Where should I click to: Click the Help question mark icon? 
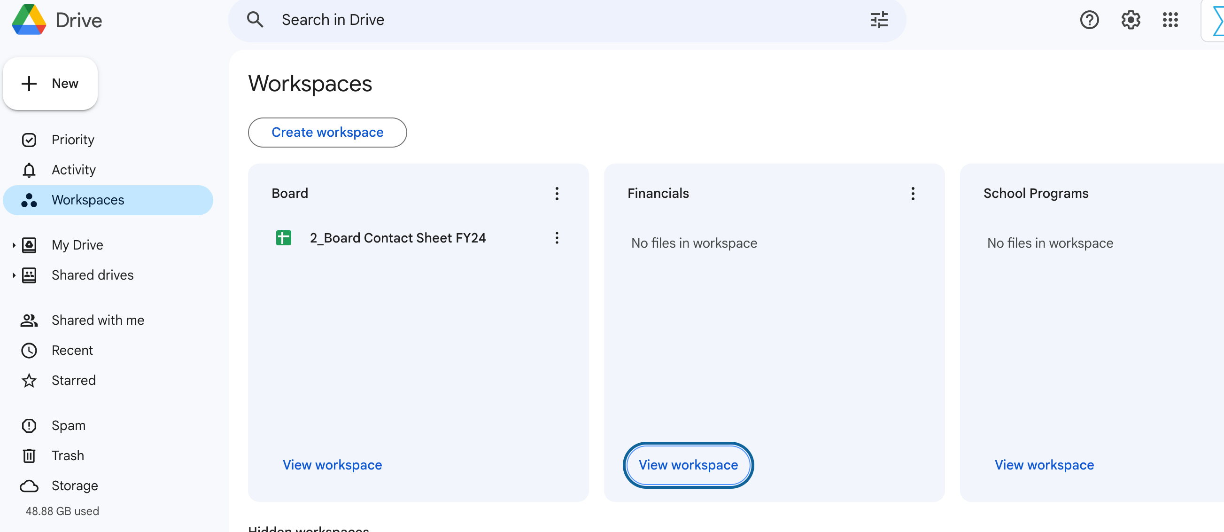click(x=1089, y=20)
